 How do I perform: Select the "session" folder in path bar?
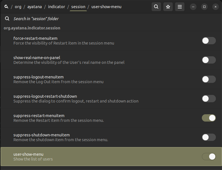click(78, 6)
